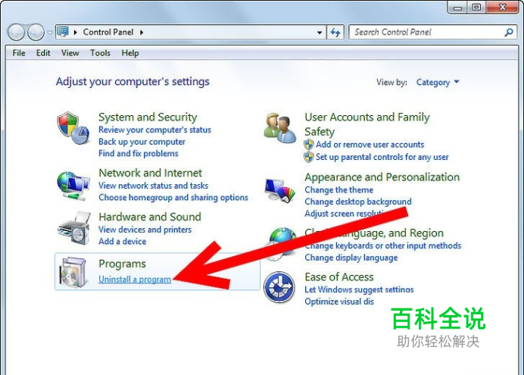Expand the View by Category dropdown
This screenshot has height=375, width=524.
tap(438, 83)
